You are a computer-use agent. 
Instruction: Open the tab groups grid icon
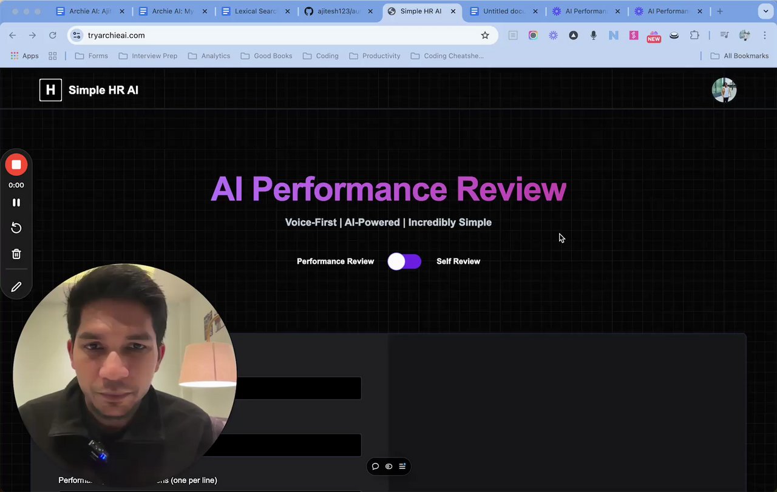coord(53,56)
